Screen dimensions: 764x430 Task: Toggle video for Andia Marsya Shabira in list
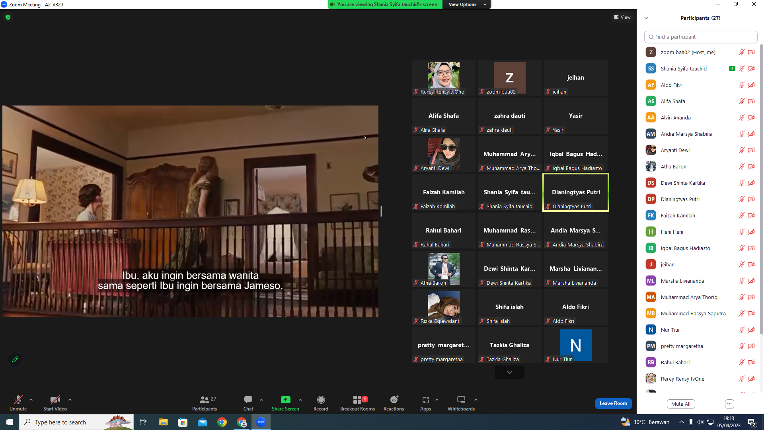click(751, 134)
